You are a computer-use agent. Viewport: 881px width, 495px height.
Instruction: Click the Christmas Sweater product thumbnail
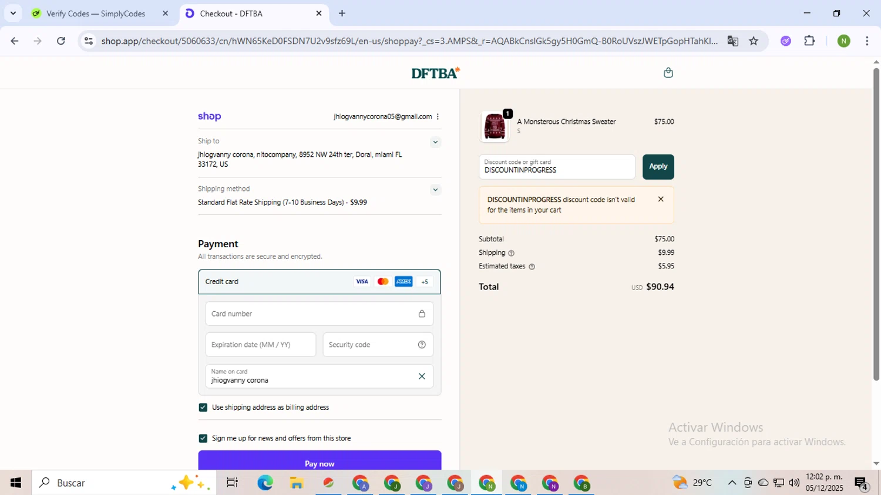(495, 126)
